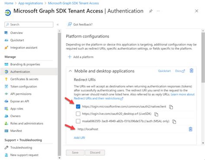
Task: Click the Discard button
Action: coord(95,153)
